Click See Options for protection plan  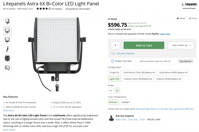186,61
